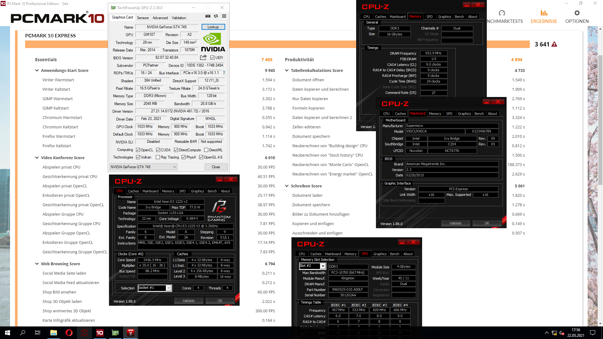Click the Lookup button in GPU-Z
Screen dimensions: 603x339
point(213,27)
